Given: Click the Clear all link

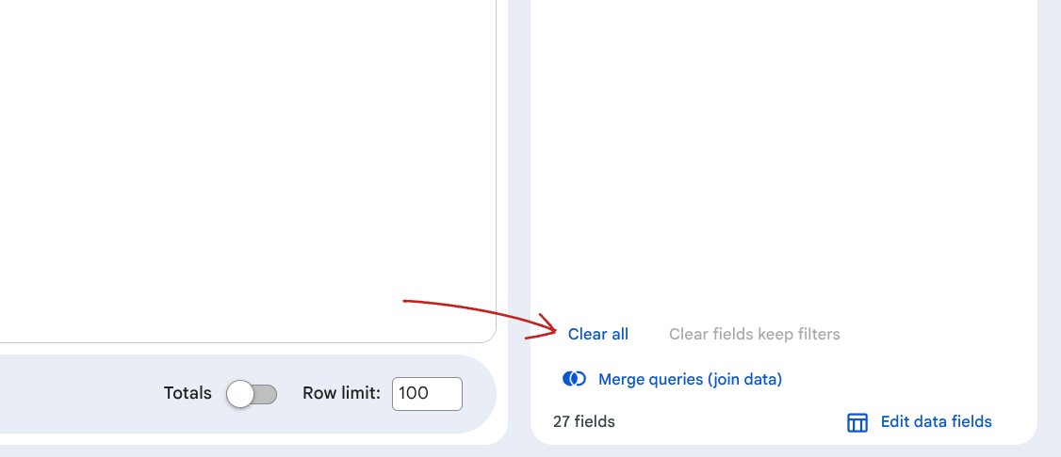Looking at the screenshot, I should click(597, 334).
